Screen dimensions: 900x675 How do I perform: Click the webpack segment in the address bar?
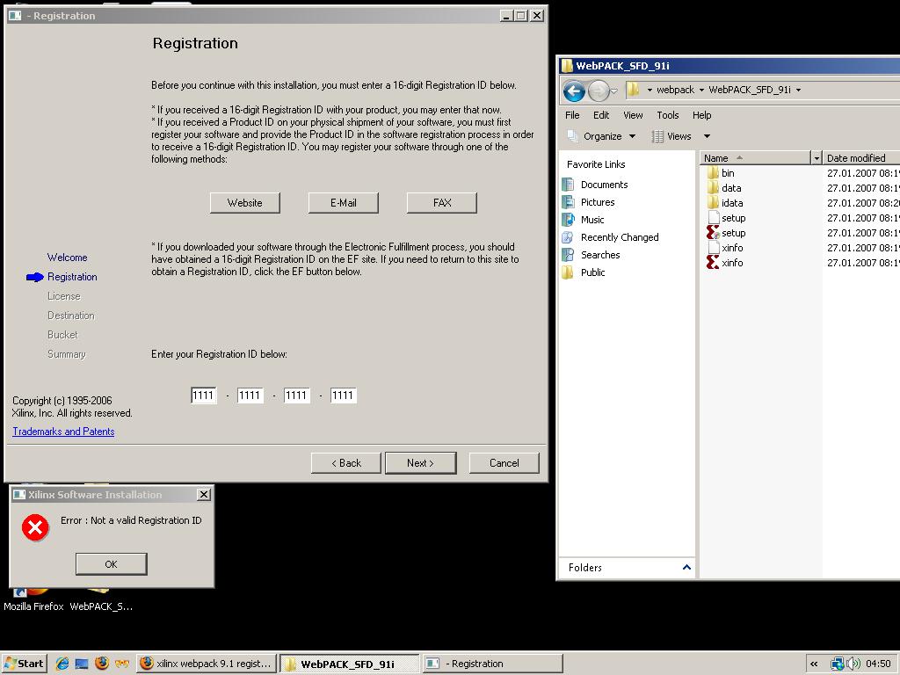(675, 91)
